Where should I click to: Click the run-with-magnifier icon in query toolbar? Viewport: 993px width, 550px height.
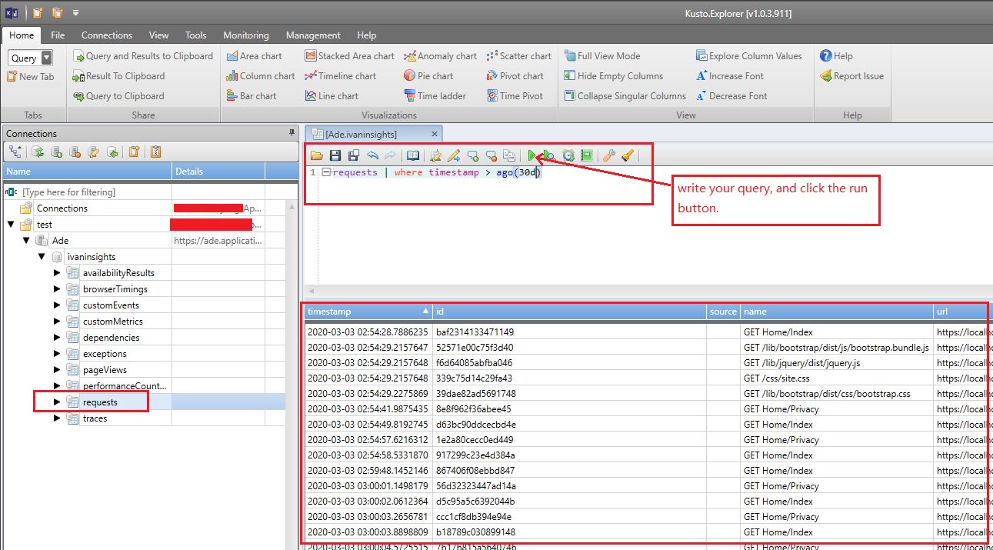[548, 155]
